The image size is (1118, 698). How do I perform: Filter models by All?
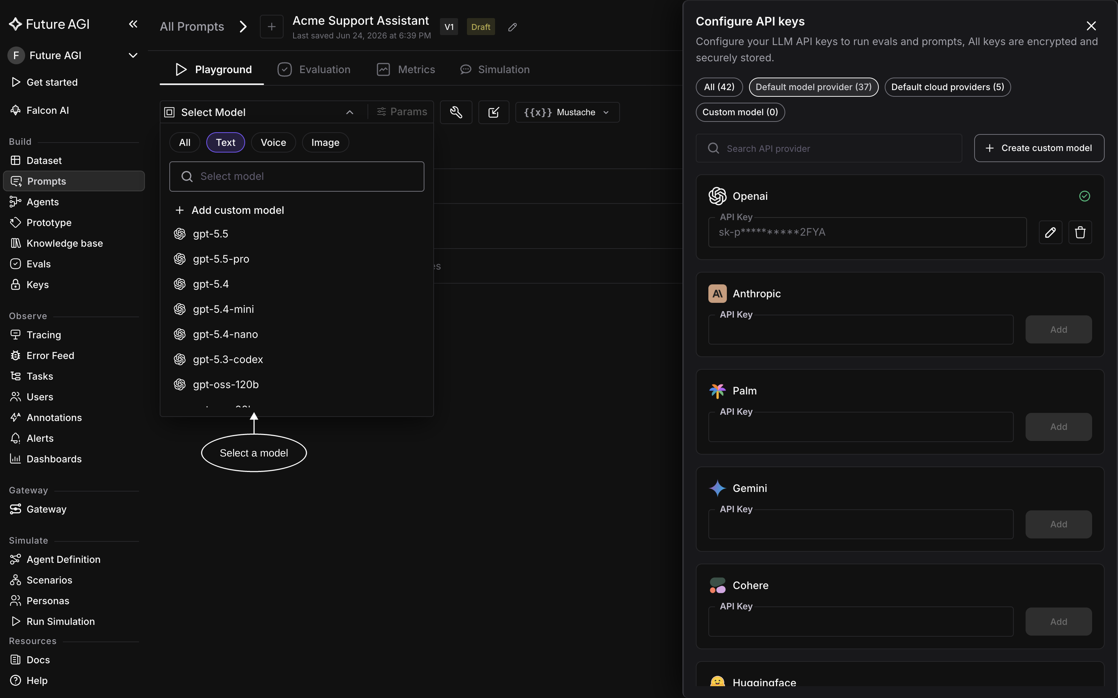coord(185,142)
